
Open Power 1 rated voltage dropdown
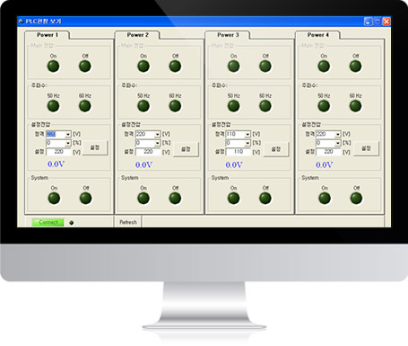[x=68, y=134]
